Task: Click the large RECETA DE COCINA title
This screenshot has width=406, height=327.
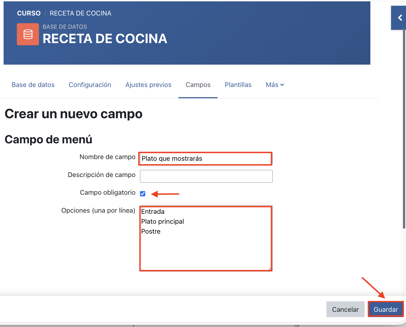Action: click(105, 39)
